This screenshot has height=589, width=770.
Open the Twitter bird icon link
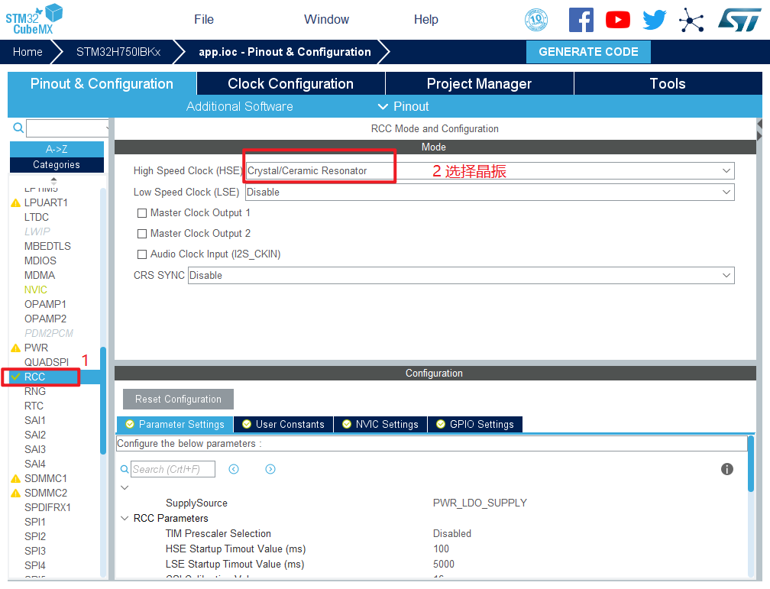[654, 20]
